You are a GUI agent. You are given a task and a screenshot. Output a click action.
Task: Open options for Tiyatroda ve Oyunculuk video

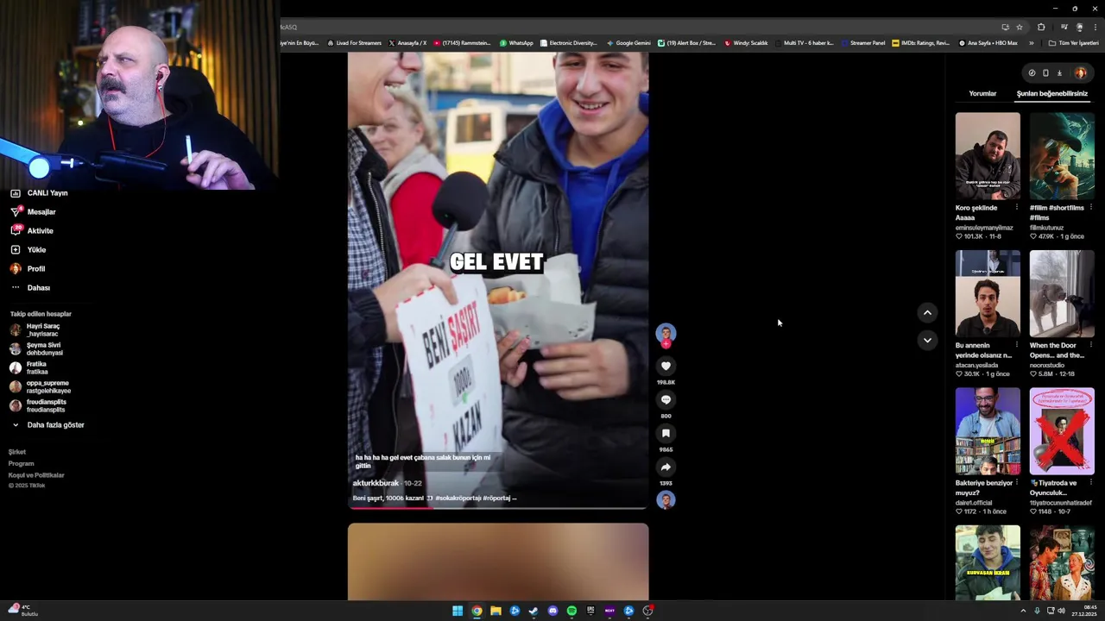coord(1090,483)
